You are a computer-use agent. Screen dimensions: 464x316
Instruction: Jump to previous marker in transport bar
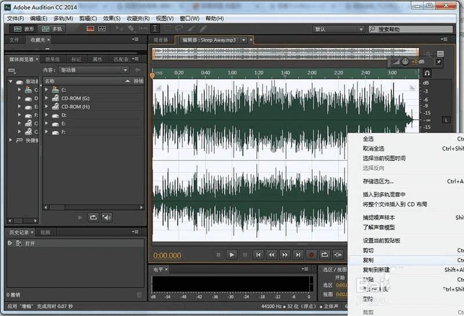point(258,254)
